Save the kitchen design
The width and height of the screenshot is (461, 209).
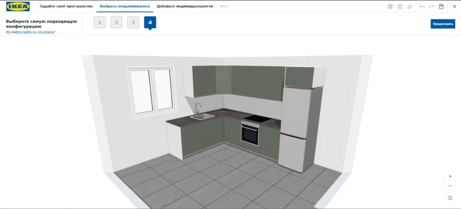442,7
